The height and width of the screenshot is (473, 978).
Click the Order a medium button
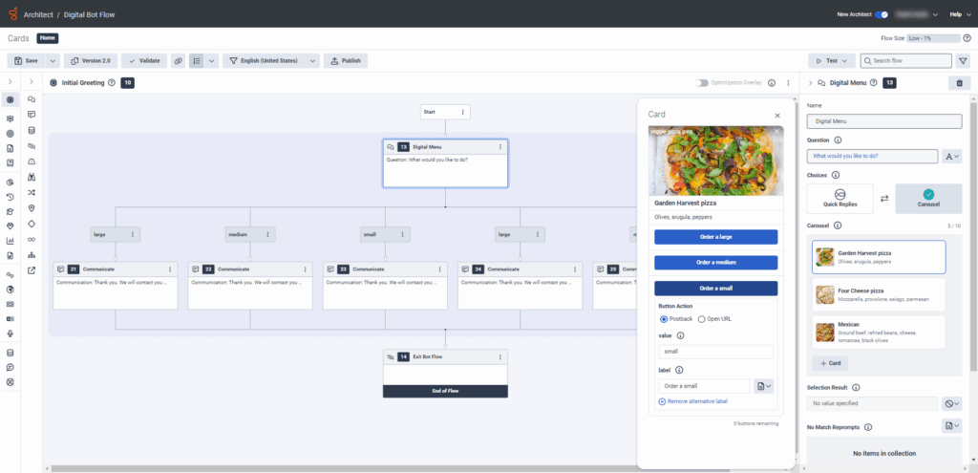(x=715, y=263)
